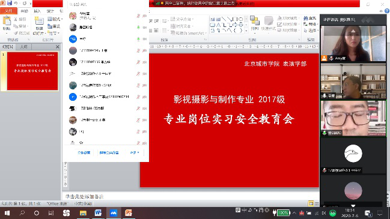Toggle microphone for participant Amy
The height and width of the screenshot is (219, 390).
[x=138, y=16]
